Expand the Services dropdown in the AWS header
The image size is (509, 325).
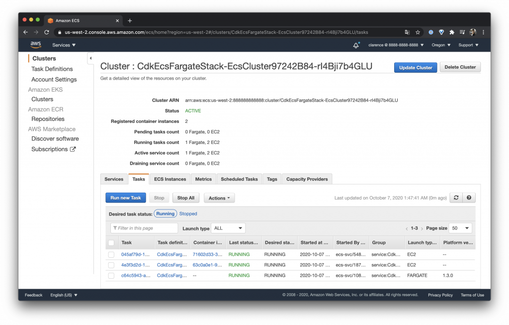pyautogui.click(x=64, y=45)
